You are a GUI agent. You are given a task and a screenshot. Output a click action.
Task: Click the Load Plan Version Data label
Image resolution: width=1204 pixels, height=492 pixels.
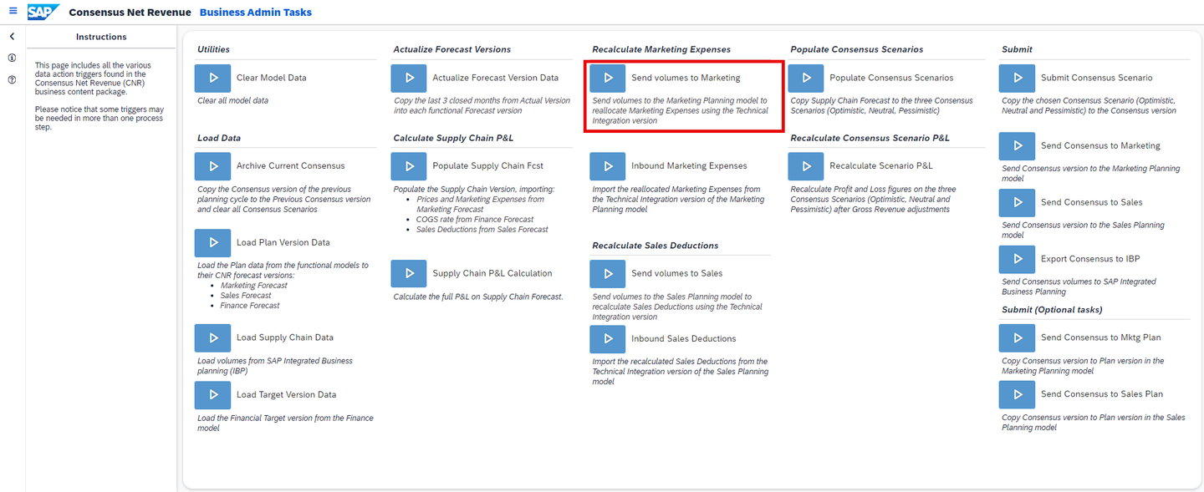pos(283,242)
